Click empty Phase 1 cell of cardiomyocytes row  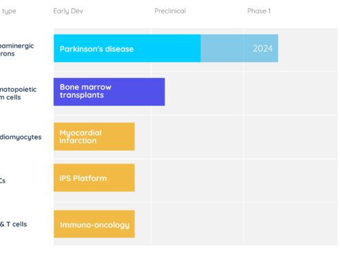(290, 137)
